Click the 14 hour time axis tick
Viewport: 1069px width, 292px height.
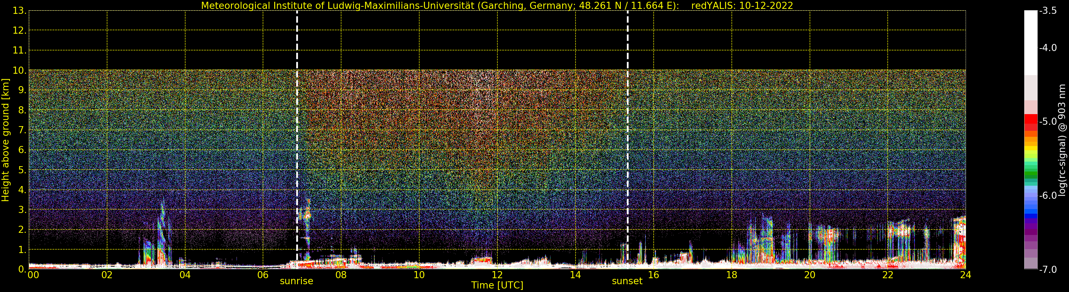coord(575,275)
